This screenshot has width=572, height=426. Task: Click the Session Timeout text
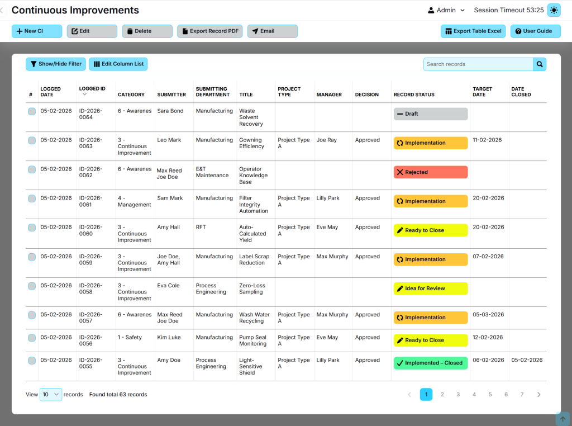pos(508,10)
